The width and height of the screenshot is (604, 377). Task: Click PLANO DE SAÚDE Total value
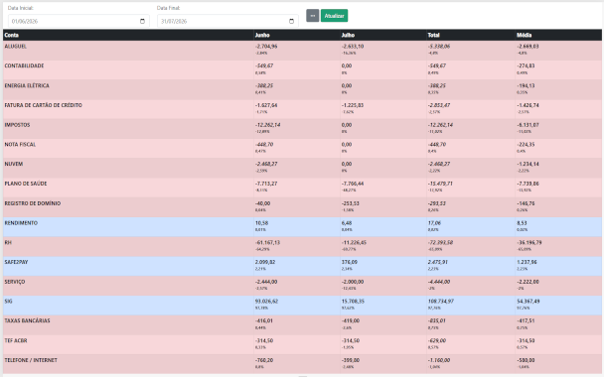(x=440, y=184)
